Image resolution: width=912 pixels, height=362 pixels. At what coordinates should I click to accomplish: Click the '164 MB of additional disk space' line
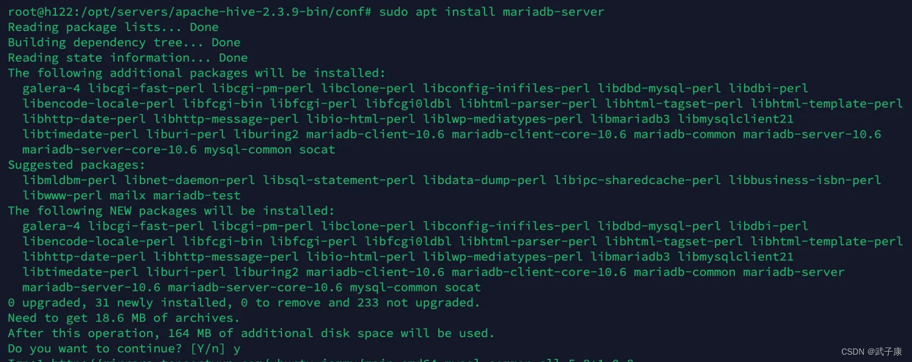click(x=251, y=333)
